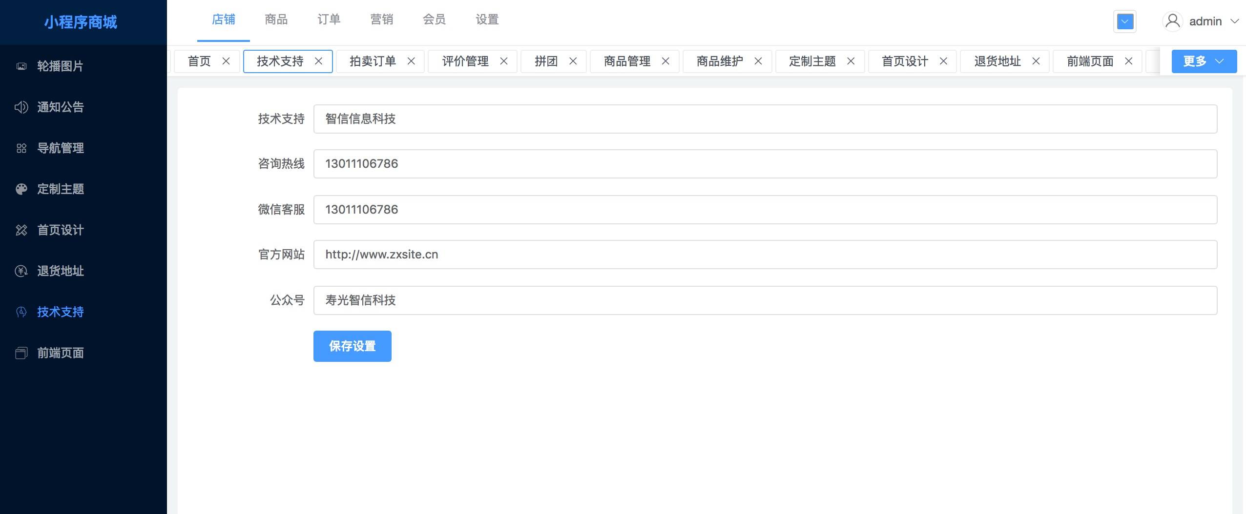Open 导航管理 in the sidebar
This screenshot has height=514, width=1246.
(x=83, y=148)
